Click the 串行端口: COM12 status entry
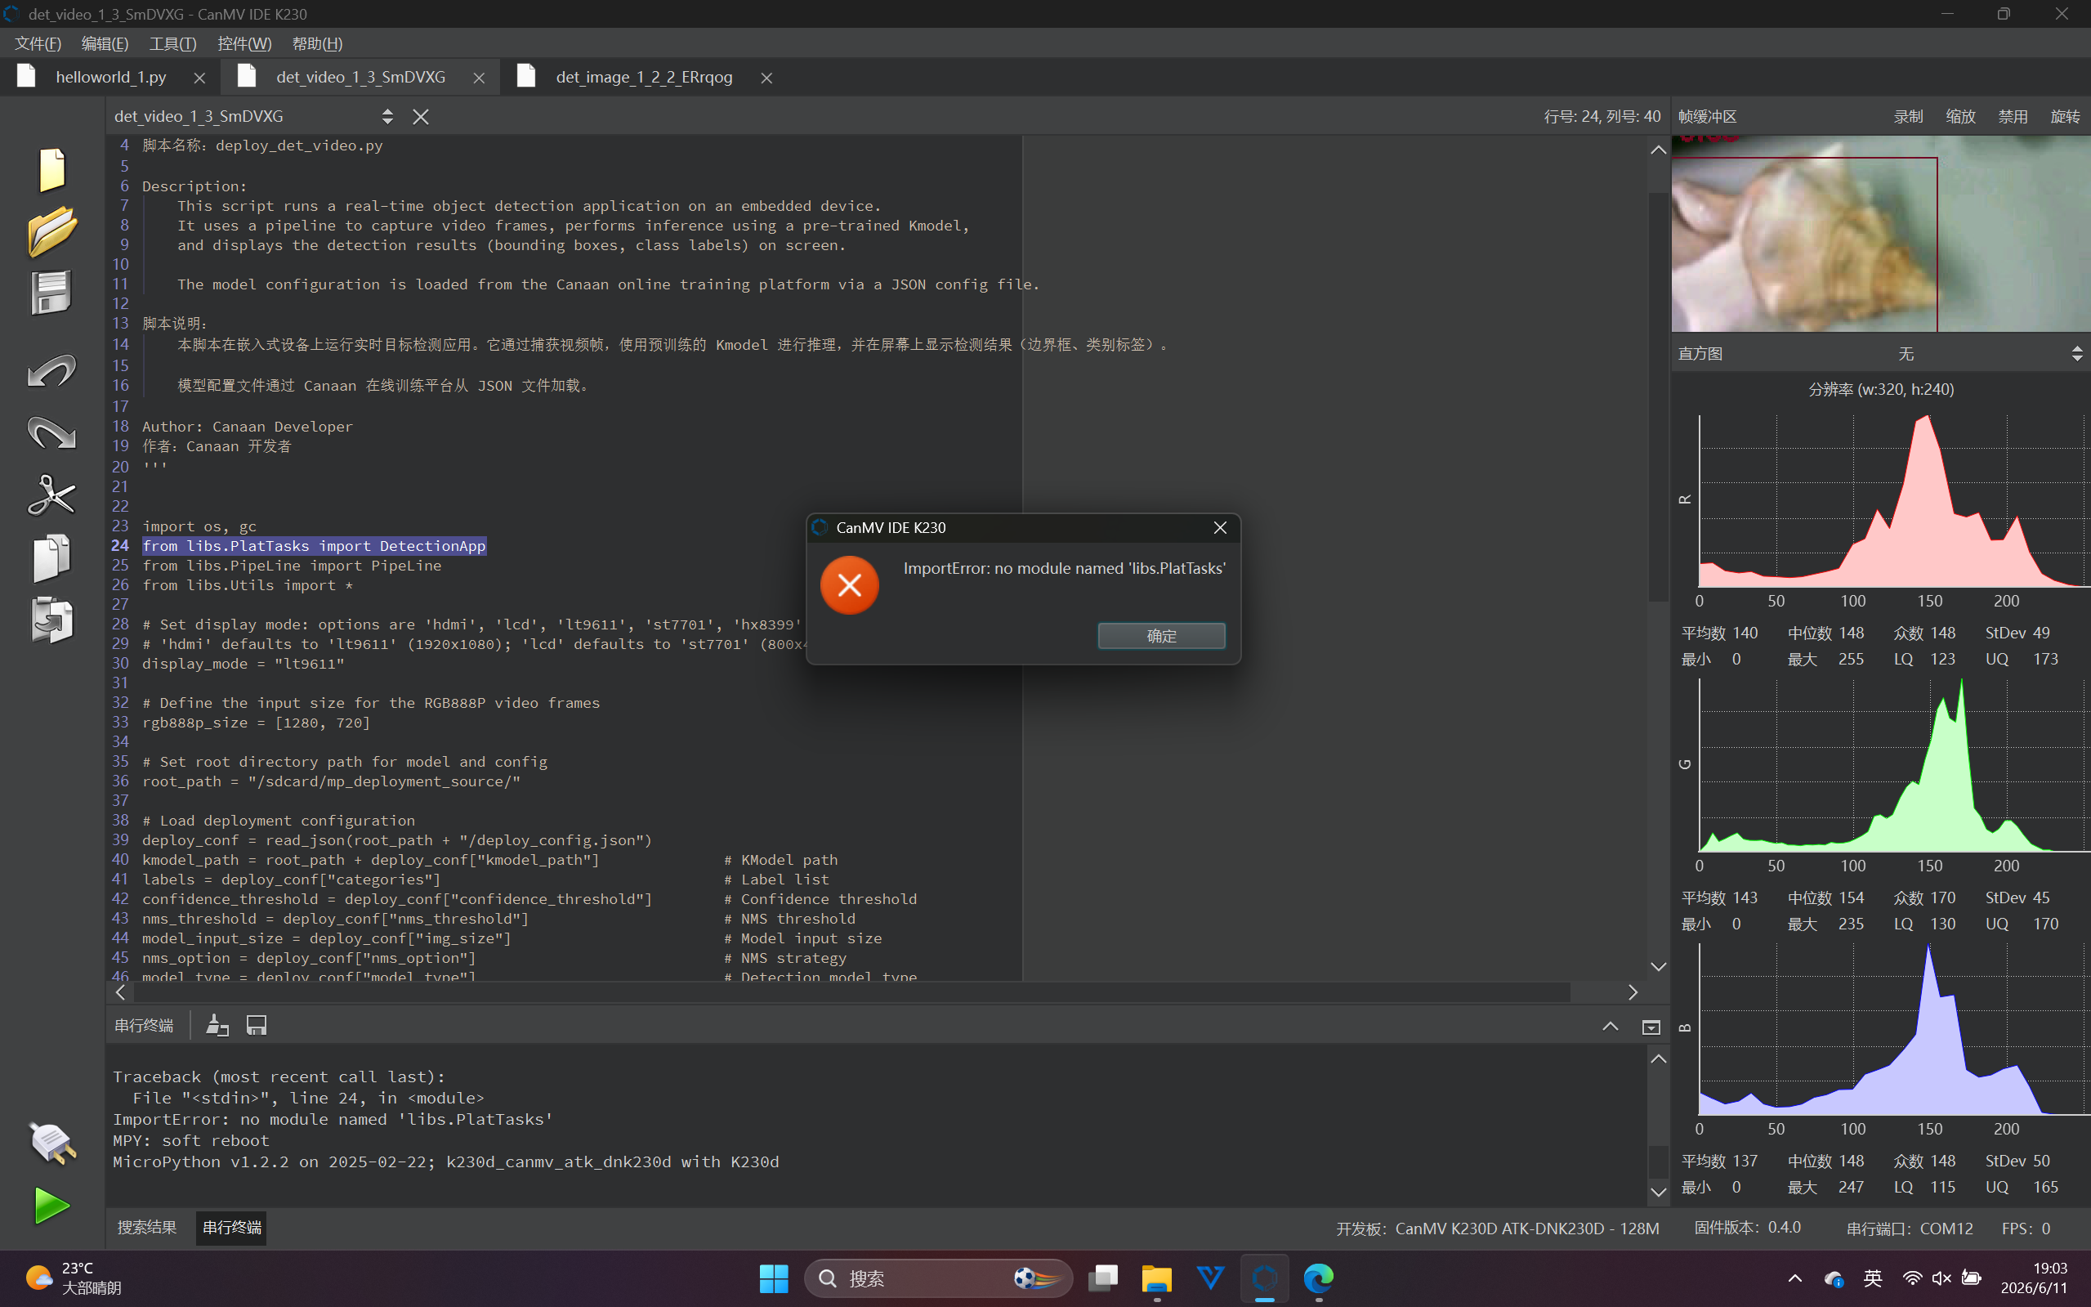Image resolution: width=2091 pixels, height=1307 pixels. (x=1910, y=1229)
